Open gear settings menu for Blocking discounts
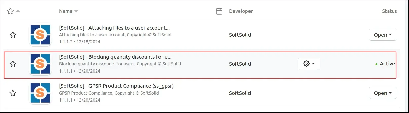The image size is (409, 113). click(309, 64)
